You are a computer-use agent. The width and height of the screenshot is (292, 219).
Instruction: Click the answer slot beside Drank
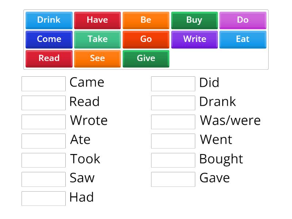click(173, 103)
